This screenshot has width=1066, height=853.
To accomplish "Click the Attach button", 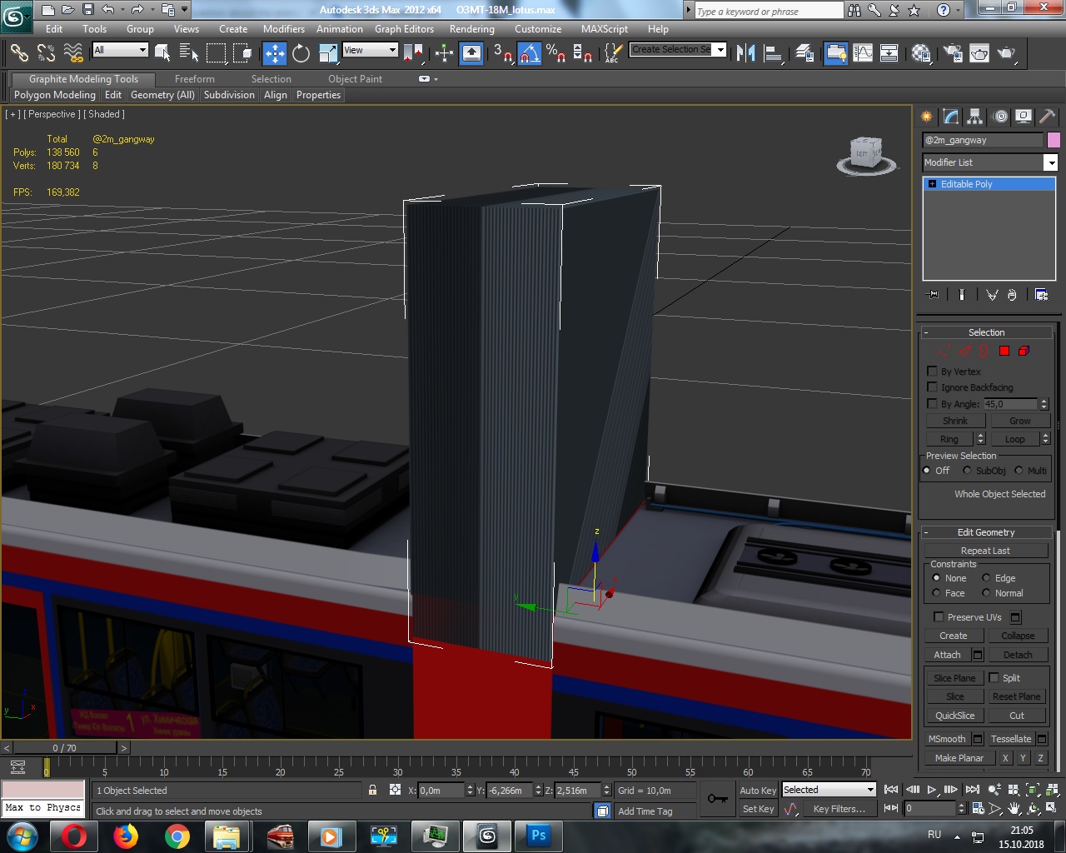I will point(947,655).
